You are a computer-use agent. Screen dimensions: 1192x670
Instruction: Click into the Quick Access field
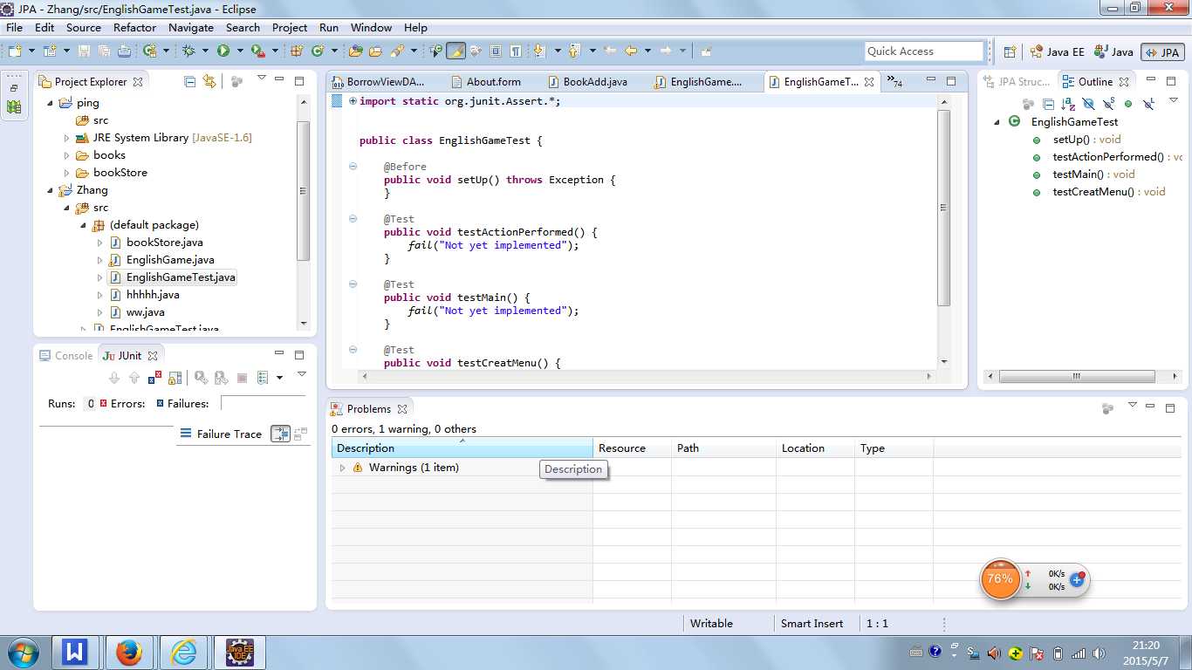[924, 51]
